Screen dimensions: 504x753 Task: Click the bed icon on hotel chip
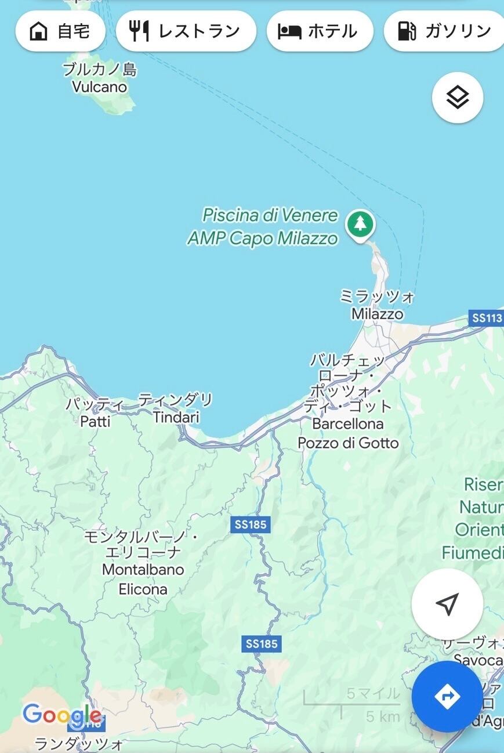289,31
